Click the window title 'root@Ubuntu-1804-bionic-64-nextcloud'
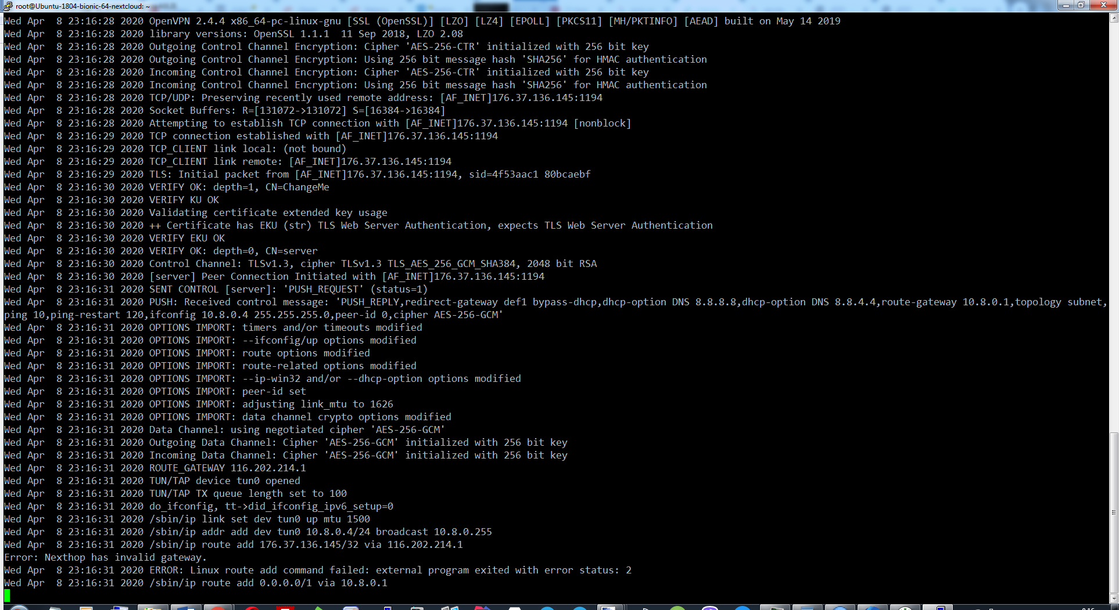 pyautogui.click(x=80, y=6)
